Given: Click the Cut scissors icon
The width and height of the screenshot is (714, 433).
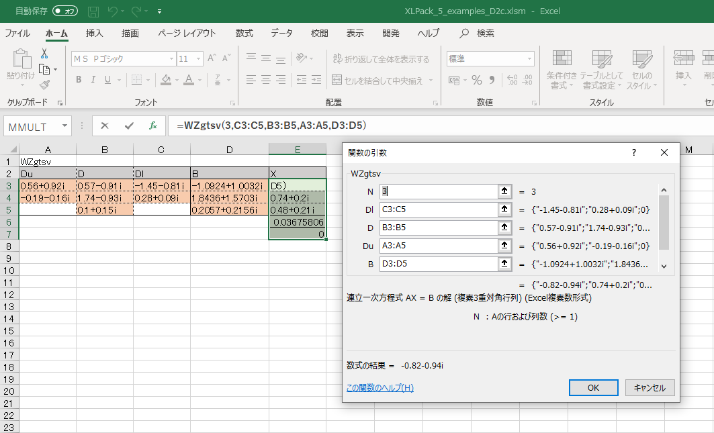Looking at the screenshot, I should coord(44,54).
